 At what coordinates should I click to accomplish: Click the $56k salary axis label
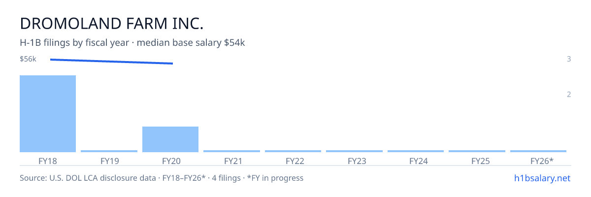(x=28, y=59)
